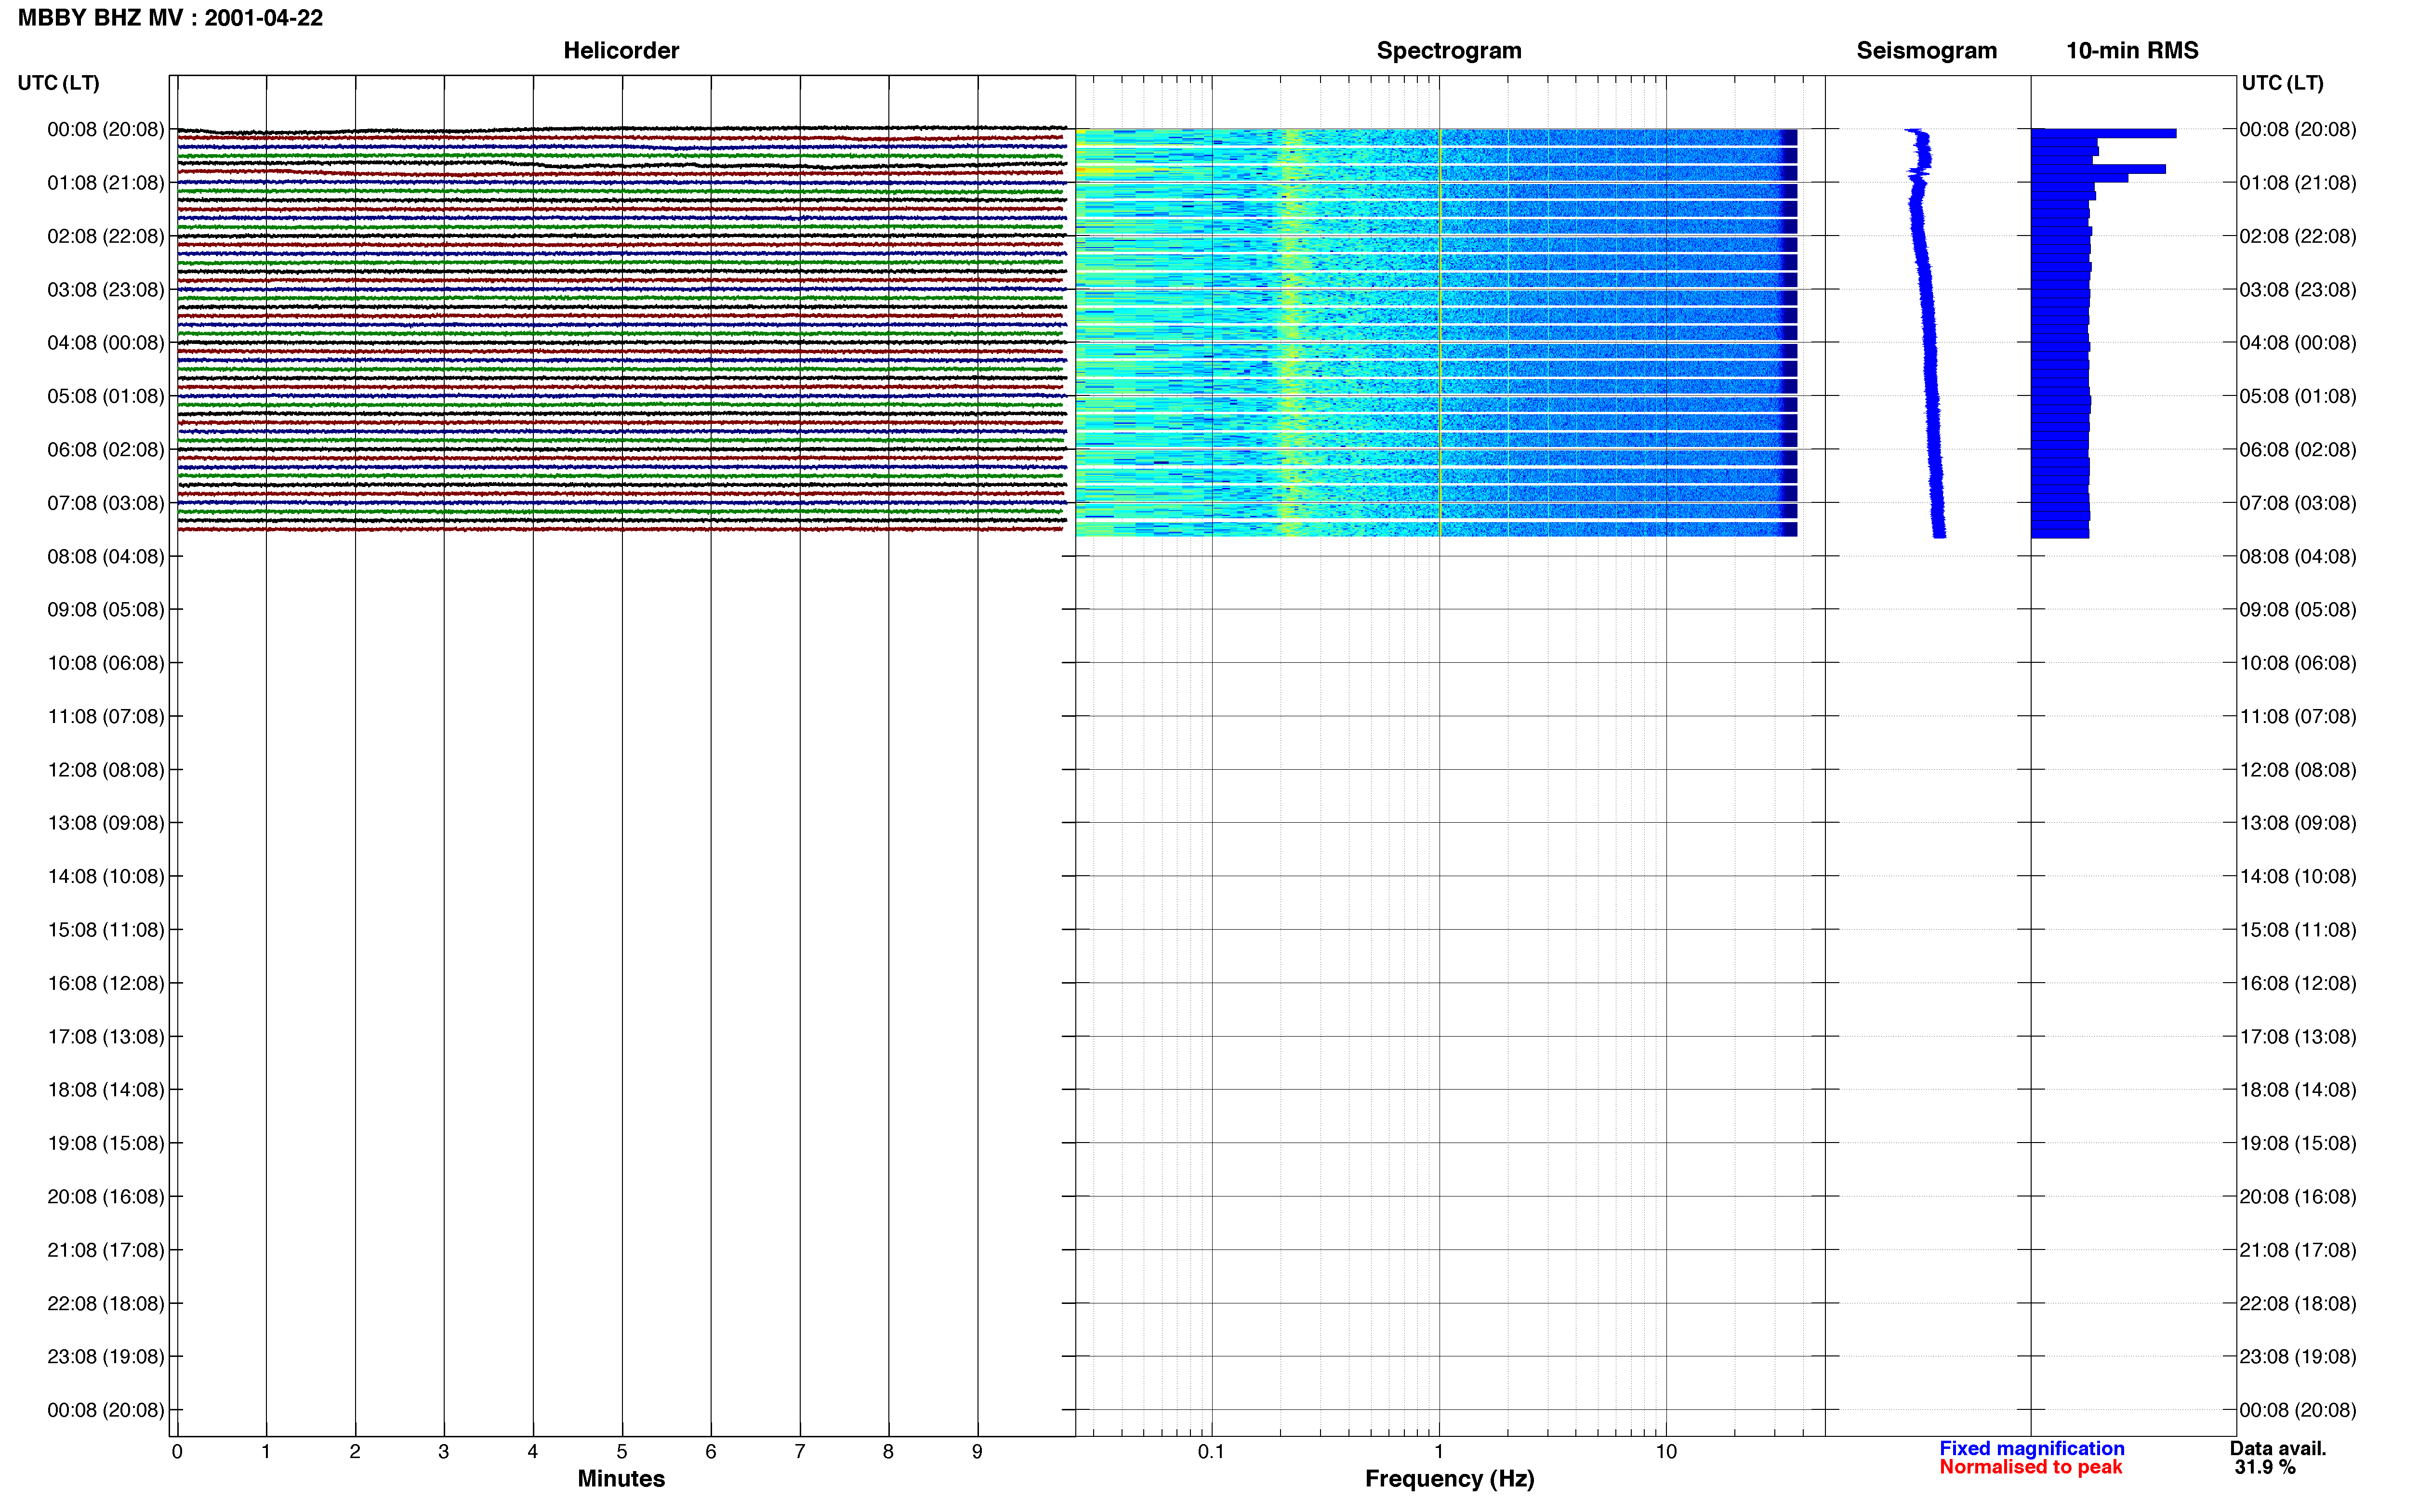Click left time label '16:08 (12:08)'
This screenshot has width=2418, height=1512.
click(105, 983)
